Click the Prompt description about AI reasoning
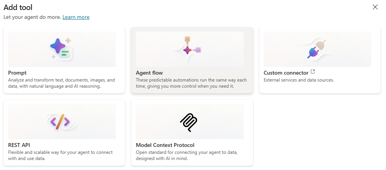Viewport: 386px width, 170px height. [x=62, y=83]
